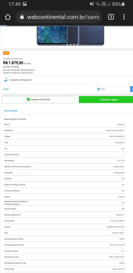
Task: Select the FICHA TÉCNICA tab
Action: tap(11, 111)
